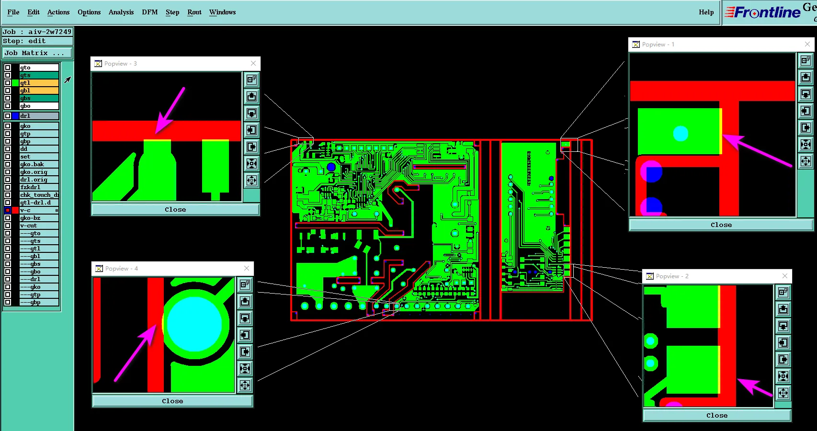Open the Rout menu

coord(194,12)
